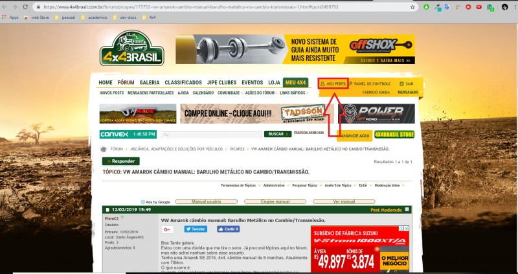
Task: Open the 4x4 bookmarks folder
Action: tap(149, 17)
